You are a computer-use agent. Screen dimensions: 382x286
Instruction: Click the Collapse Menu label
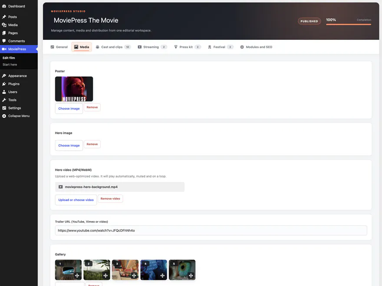click(19, 116)
